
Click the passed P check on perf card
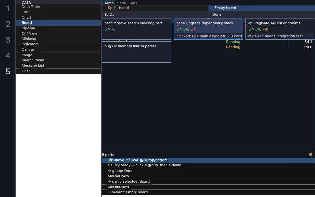[107, 30]
